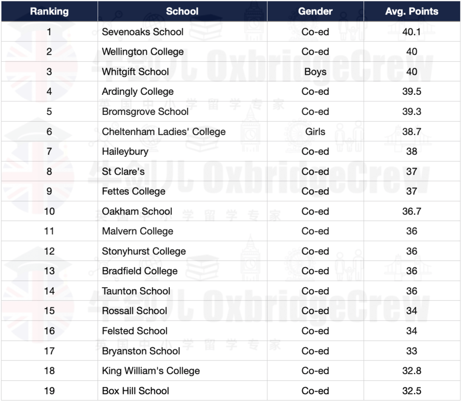
Task: Select King William's College cell
Action: [182, 371]
